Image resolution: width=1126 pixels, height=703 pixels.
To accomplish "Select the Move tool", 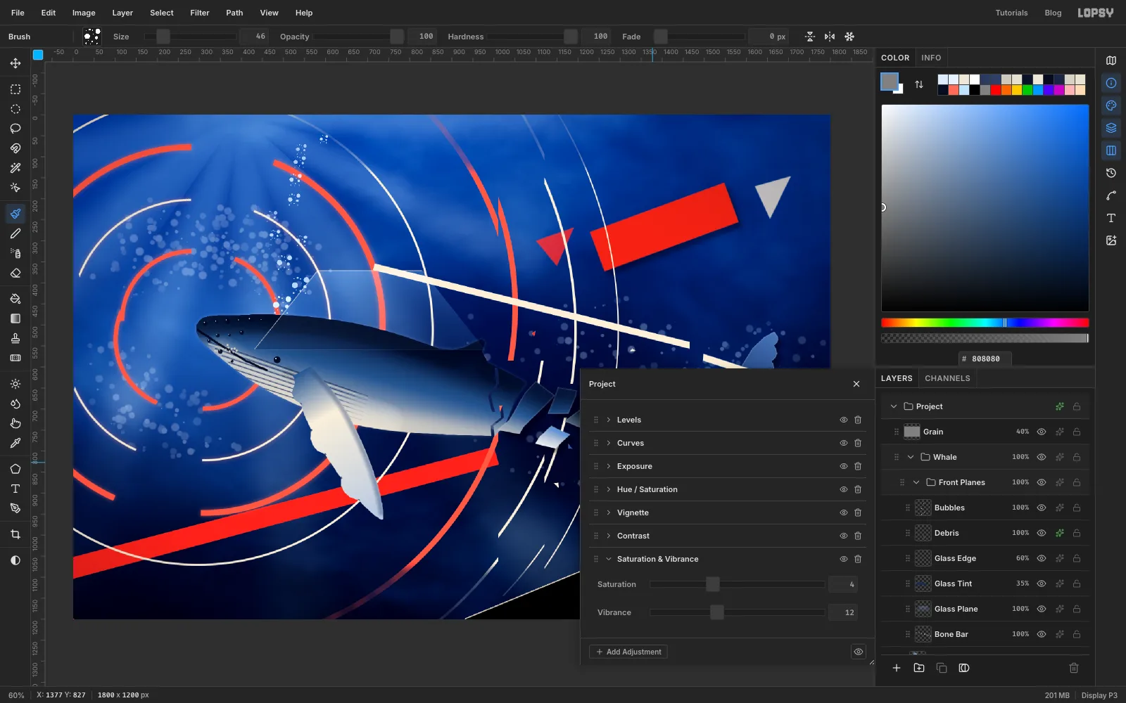I will point(15,63).
